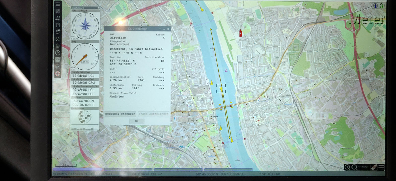Click the north-up compass icon
Image resolution: width=396 pixels, height=181 pixels.
[376, 5]
